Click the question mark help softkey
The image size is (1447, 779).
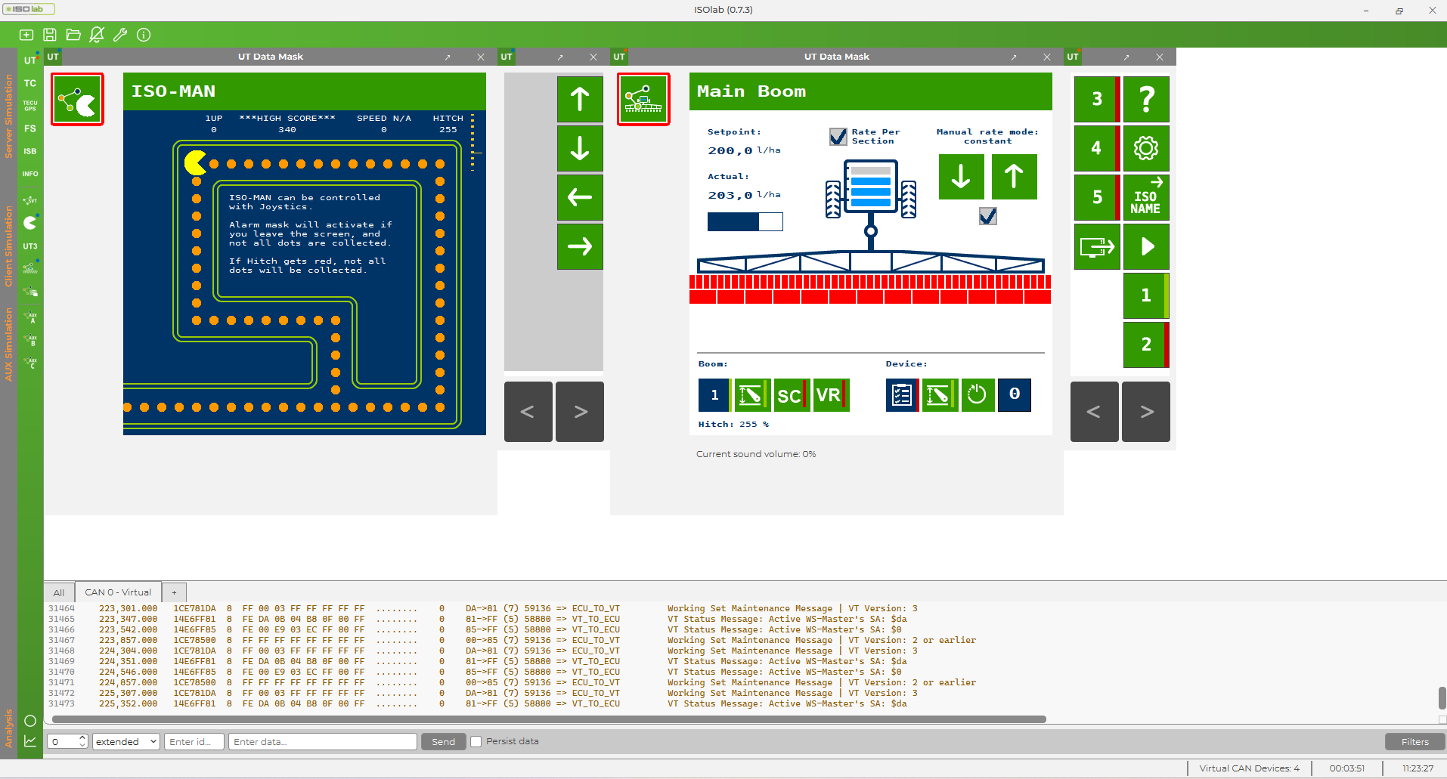(1146, 99)
